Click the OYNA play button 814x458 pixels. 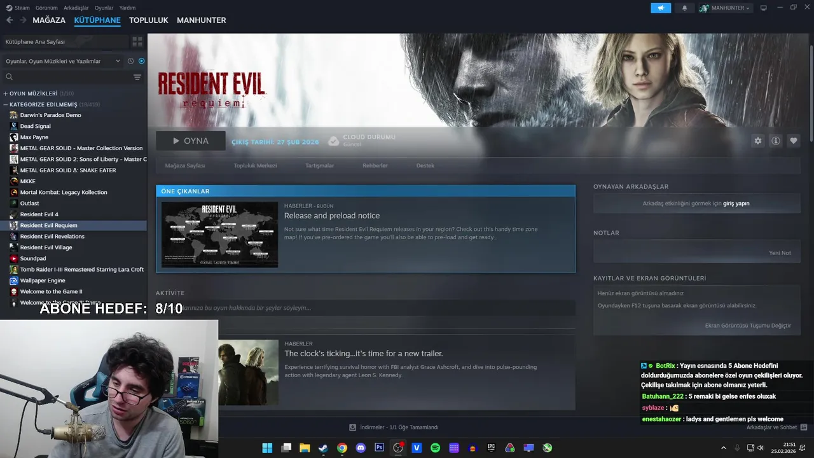coord(191,141)
